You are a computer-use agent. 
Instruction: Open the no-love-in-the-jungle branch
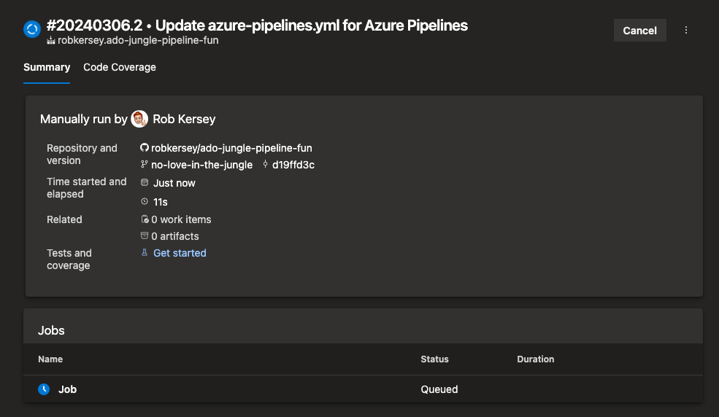tap(201, 165)
